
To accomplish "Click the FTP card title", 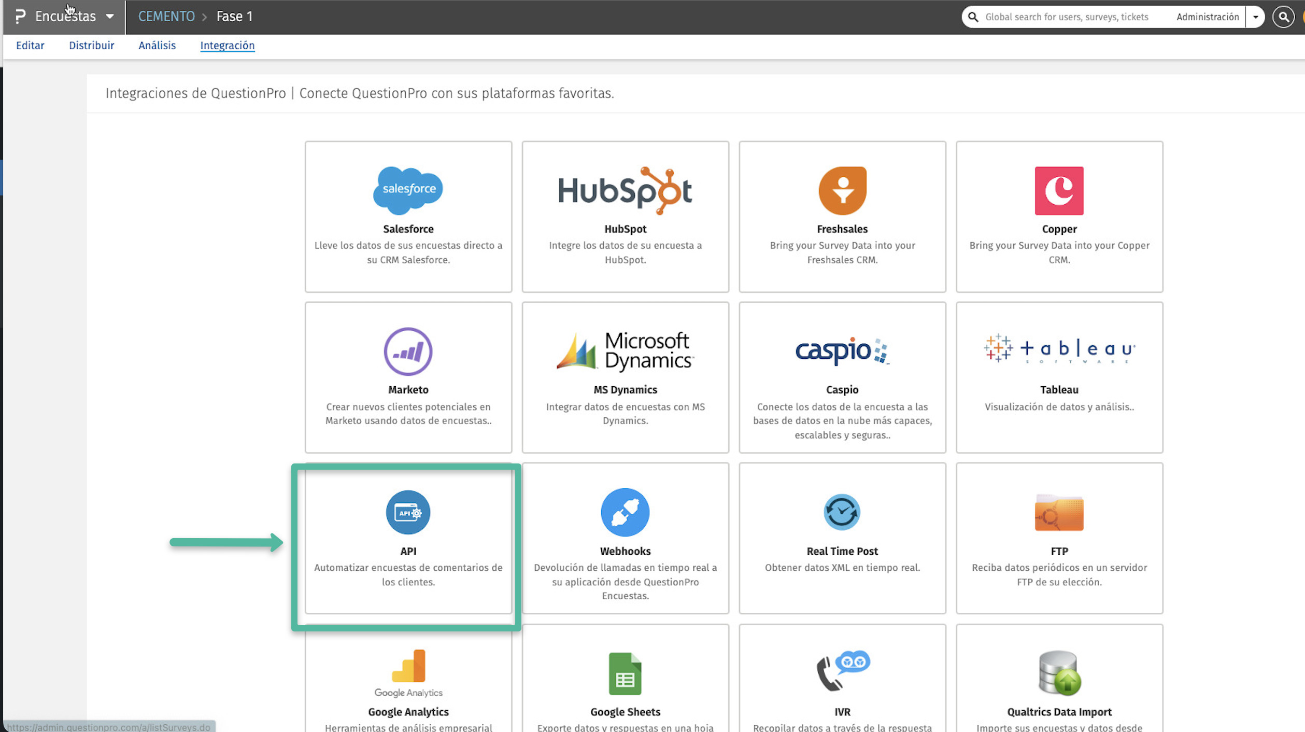I will click(x=1059, y=552).
